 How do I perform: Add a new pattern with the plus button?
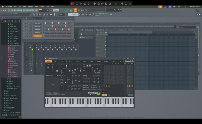coord(79,15)
